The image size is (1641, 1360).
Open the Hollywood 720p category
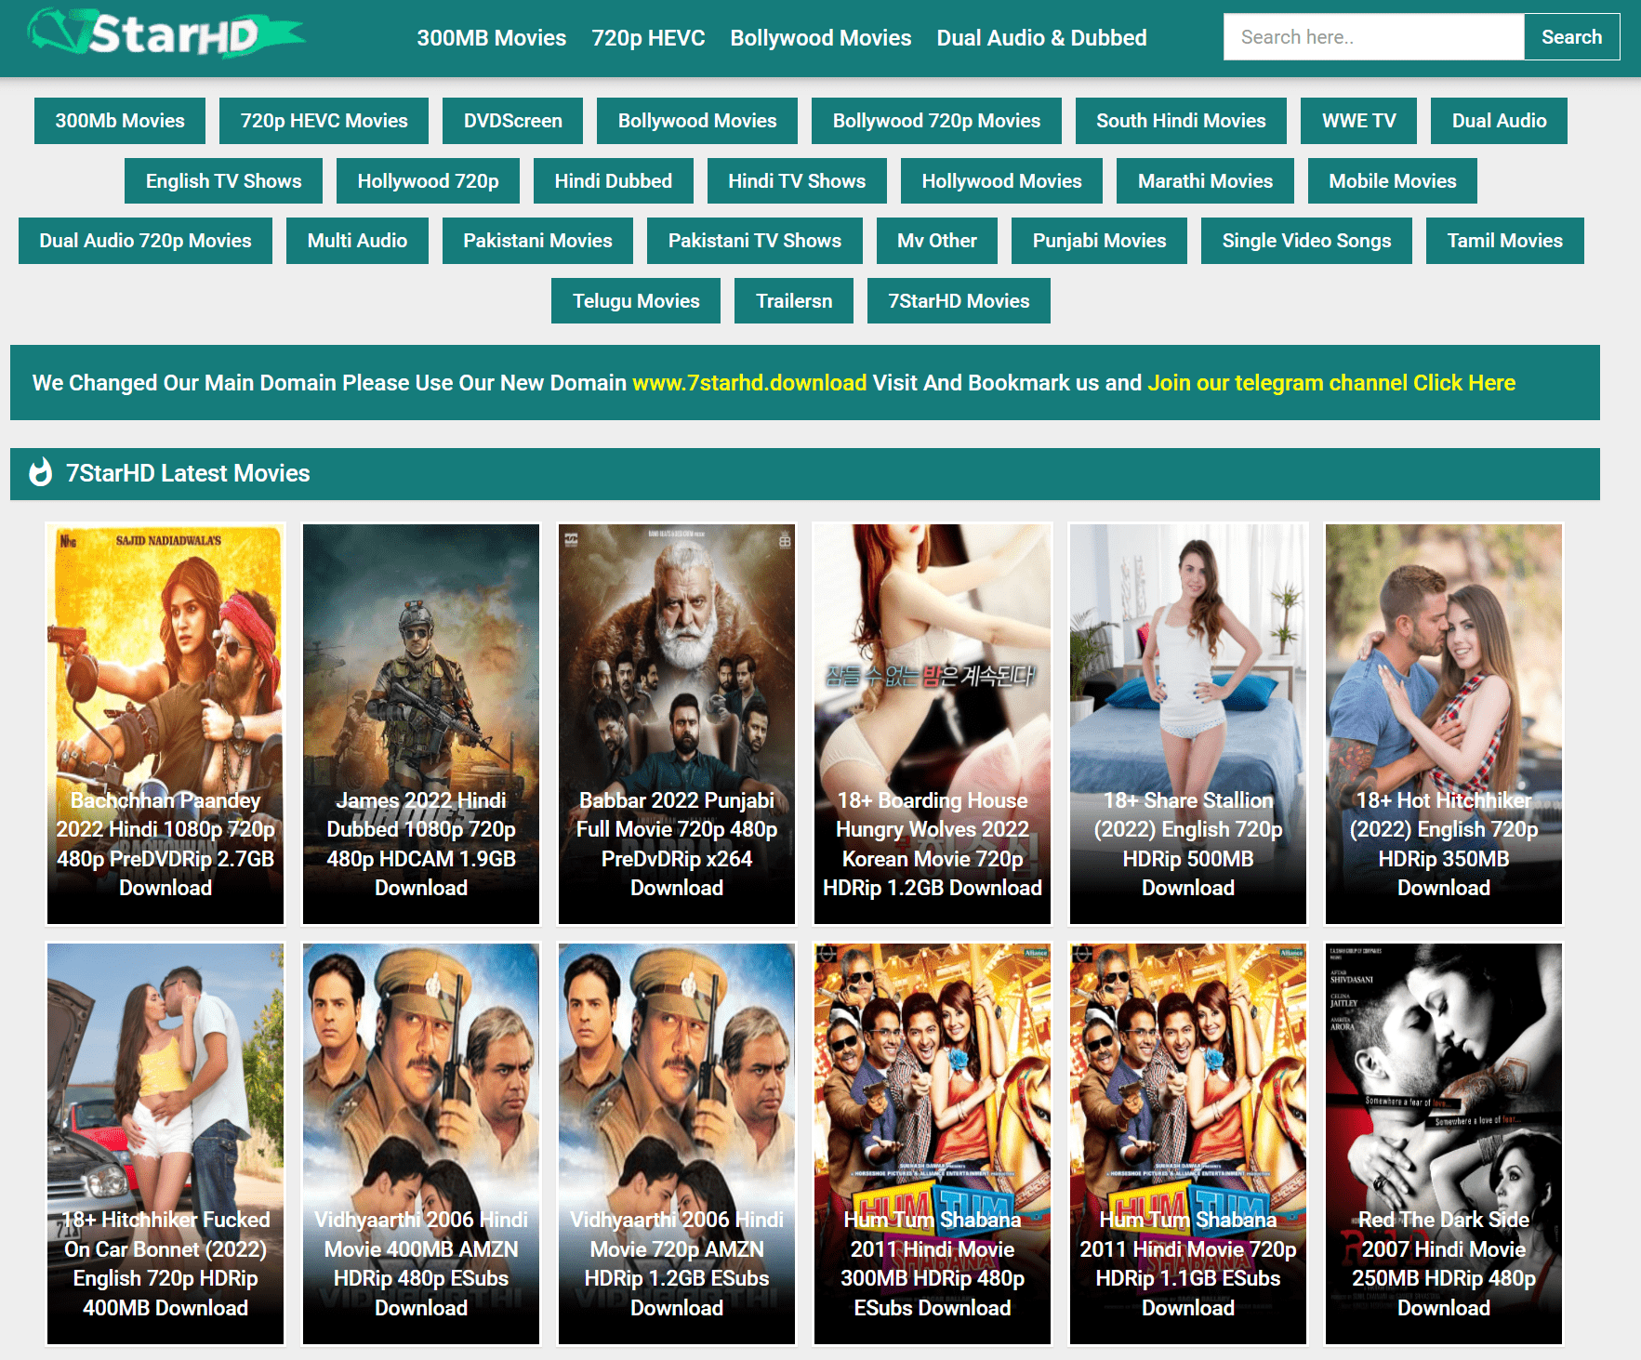[x=428, y=181]
